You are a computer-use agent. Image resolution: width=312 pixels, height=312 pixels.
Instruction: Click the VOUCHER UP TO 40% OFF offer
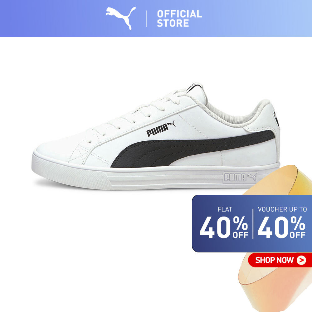(281, 222)
